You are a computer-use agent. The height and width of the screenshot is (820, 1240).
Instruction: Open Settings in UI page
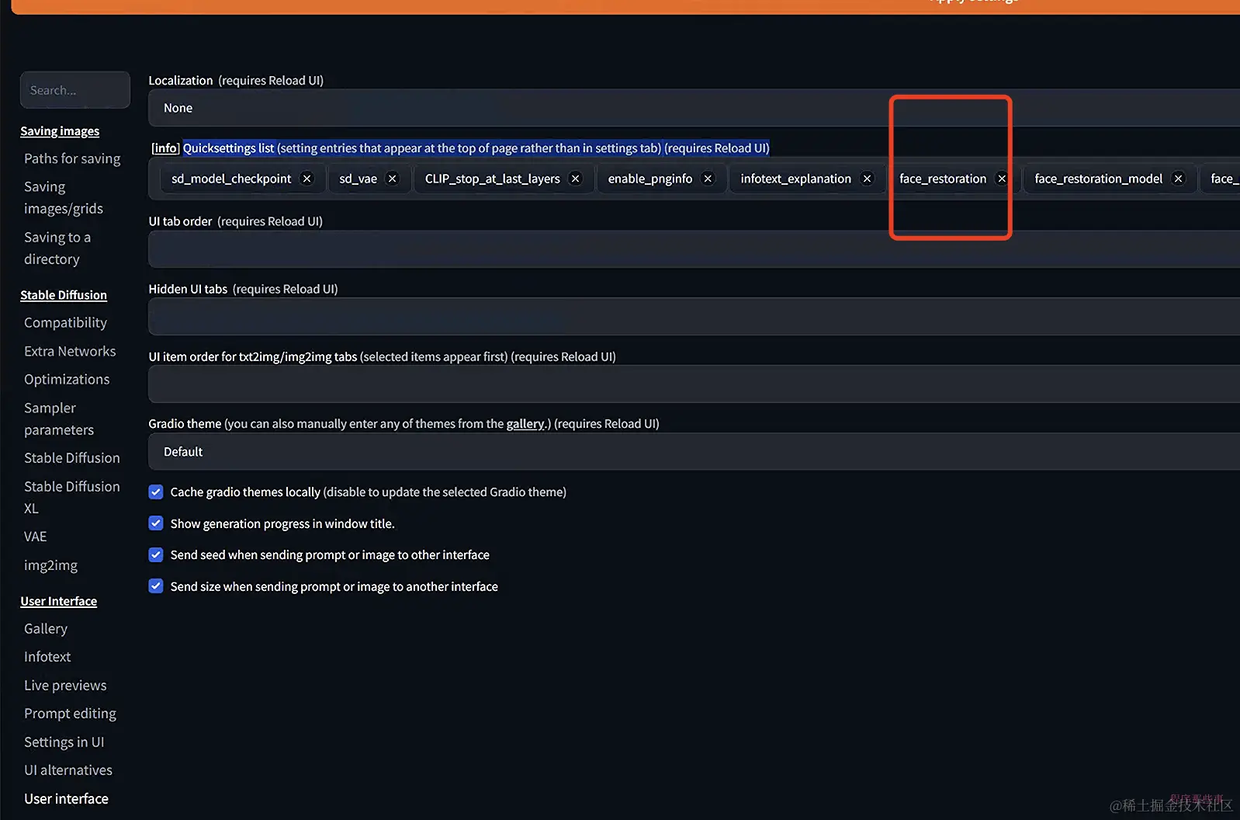coord(64,742)
